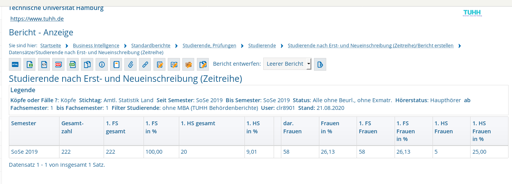
Task: Open Standardberichte breadcrumb link
Action: [x=150, y=45]
